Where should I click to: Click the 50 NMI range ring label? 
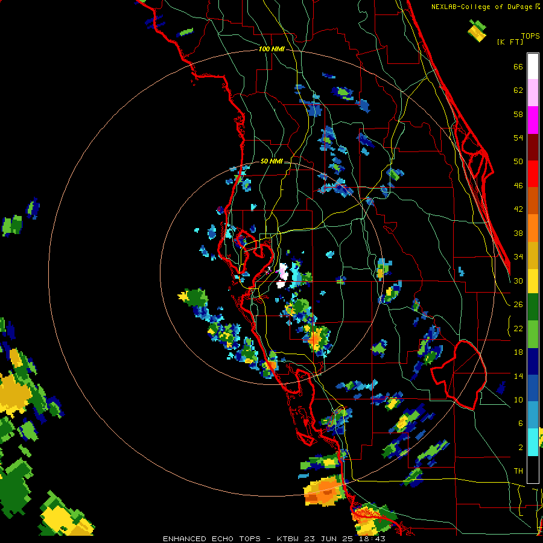(271, 161)
